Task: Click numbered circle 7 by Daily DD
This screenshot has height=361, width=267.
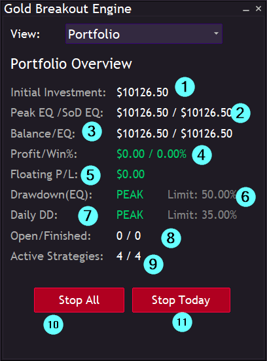Action: (x=88, y=216)
